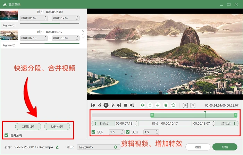Decrease the 淡出 fade-out value
This screenshot has height=155, width=243.
(x=157, y=134)
